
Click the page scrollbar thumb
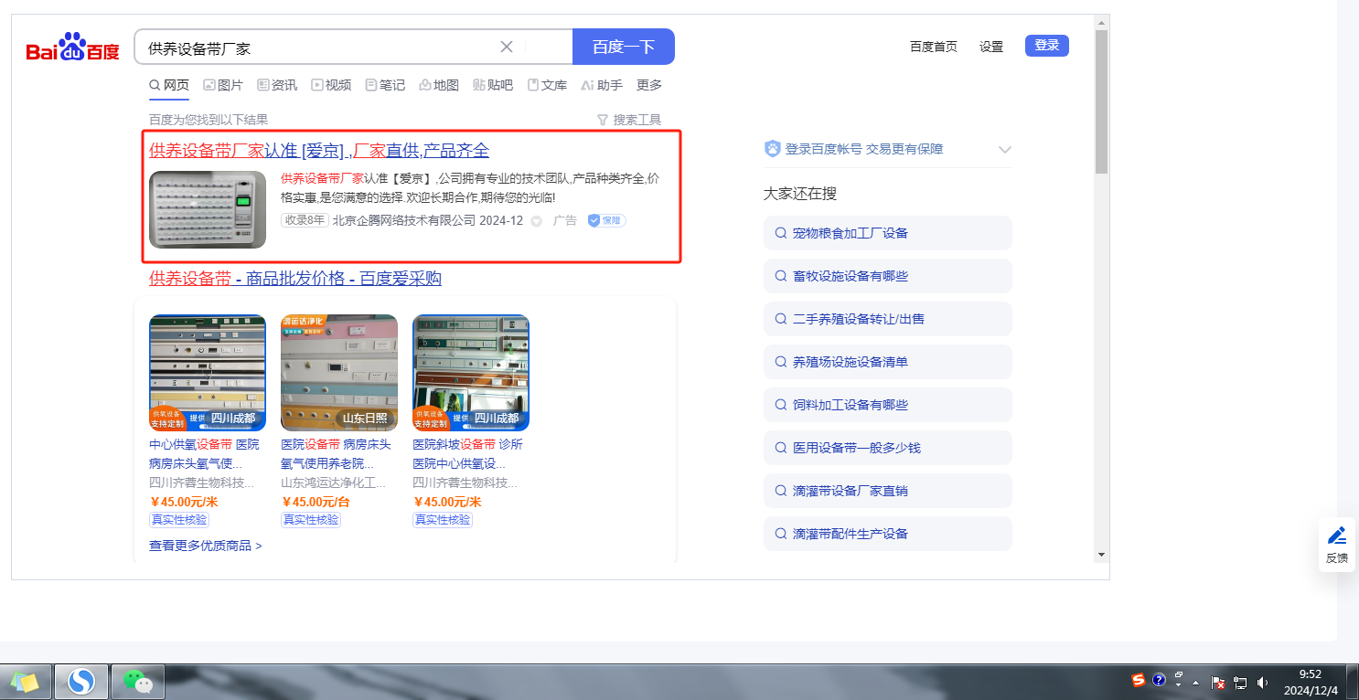point(1101,101)
